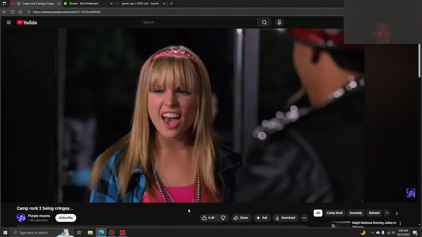Subscribe to Purple moons channel
422x237 pixels.
tap(66, 218)
